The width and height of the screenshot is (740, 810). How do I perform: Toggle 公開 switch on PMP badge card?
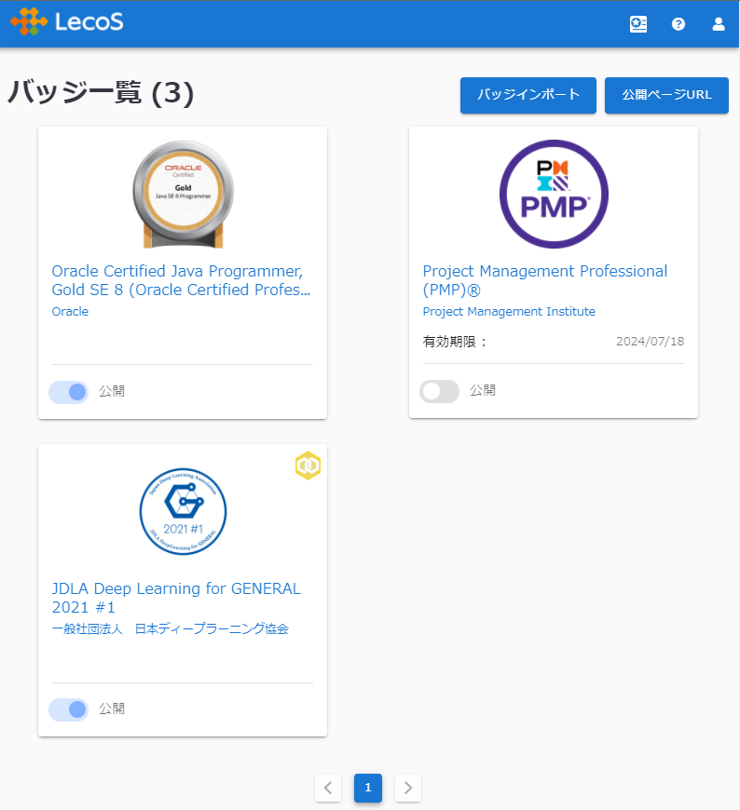tap(439, 392)
